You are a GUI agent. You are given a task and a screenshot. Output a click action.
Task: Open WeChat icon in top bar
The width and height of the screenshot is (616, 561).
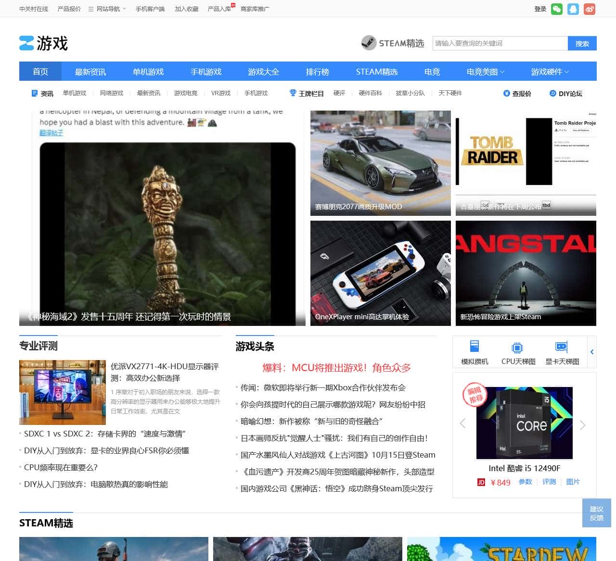557,9
